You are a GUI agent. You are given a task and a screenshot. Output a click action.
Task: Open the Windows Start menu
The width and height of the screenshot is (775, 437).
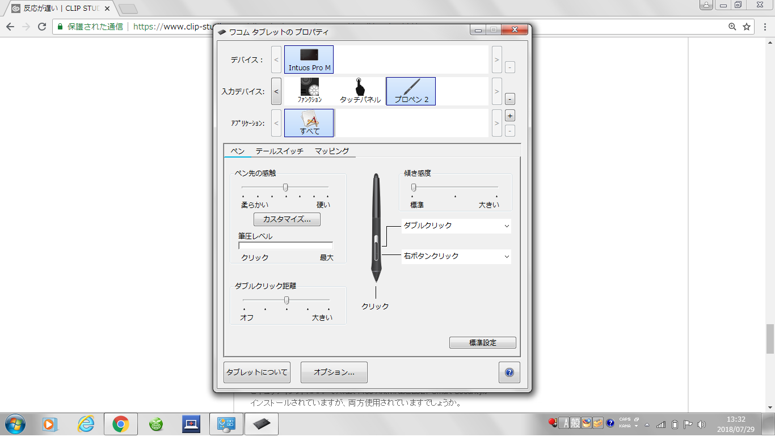tap(15, 423)
